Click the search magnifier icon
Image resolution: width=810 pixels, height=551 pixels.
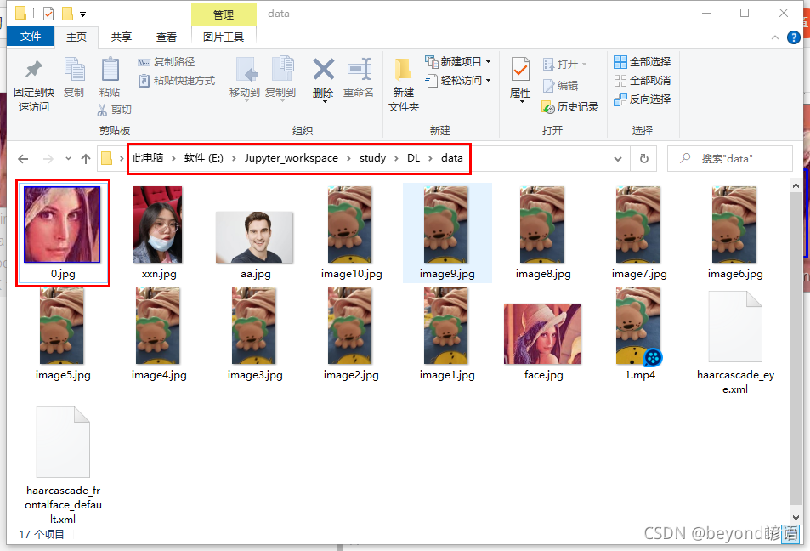point(685,158)
